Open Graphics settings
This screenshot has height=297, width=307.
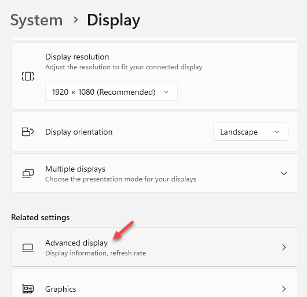155,284
